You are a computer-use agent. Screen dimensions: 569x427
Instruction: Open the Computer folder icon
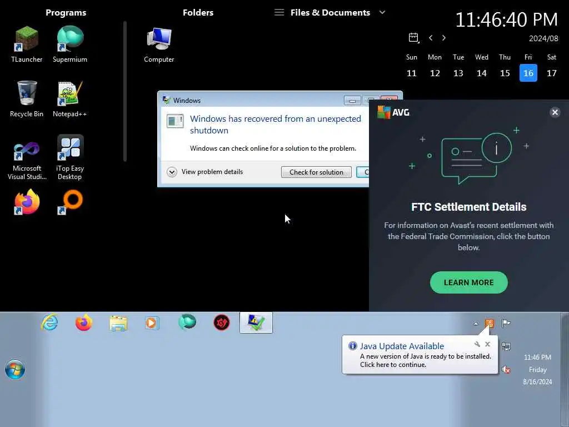tap(159, 44)
